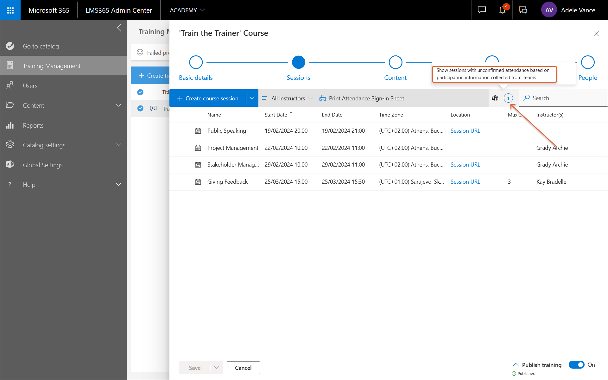Uncheck the Train the Trainer row checkbox
The width and height of the screenshot is (608, 380).
tap(140, 108)
